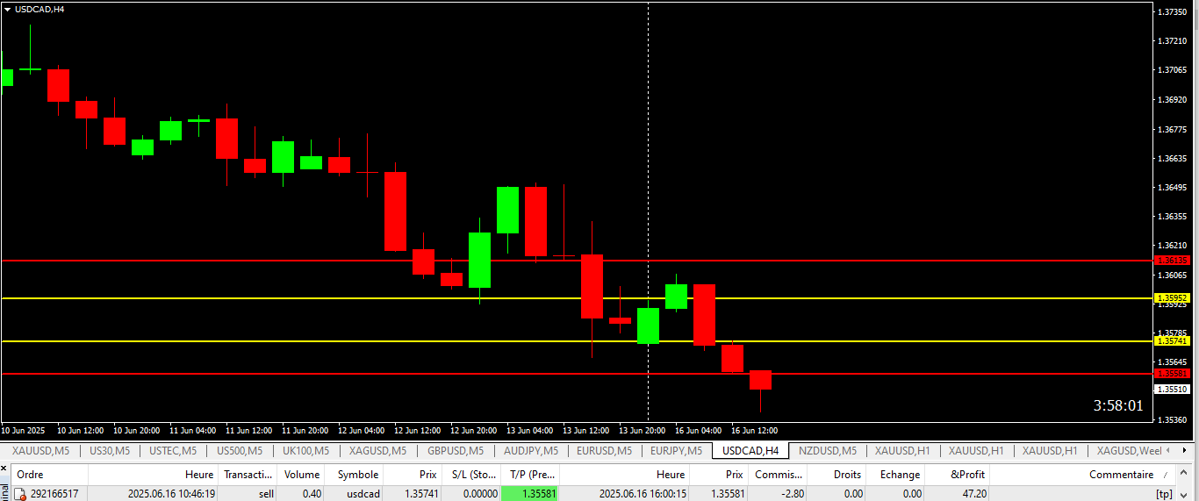
Task: Click the current price label 1.35510
Action: point(1173,389)
